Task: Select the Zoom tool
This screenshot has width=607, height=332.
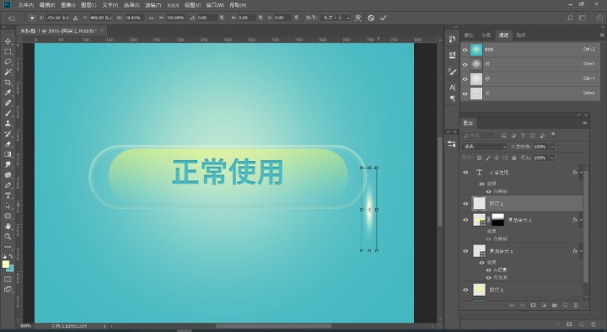Action: pos(8,237)
